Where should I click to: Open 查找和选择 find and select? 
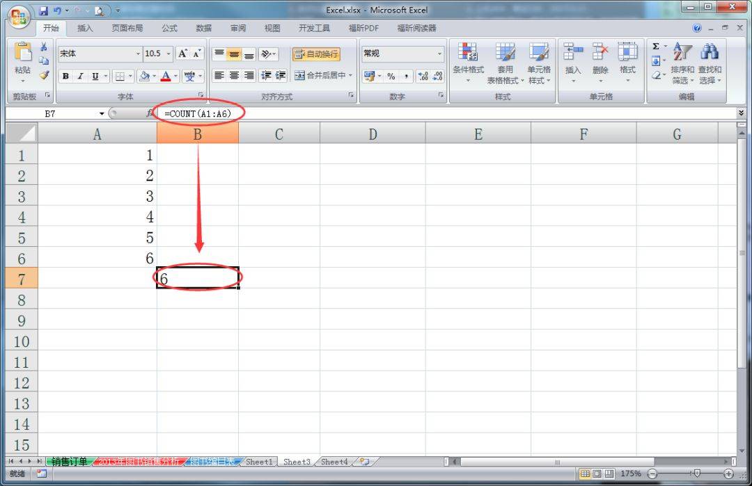click(x=710, y=63)
